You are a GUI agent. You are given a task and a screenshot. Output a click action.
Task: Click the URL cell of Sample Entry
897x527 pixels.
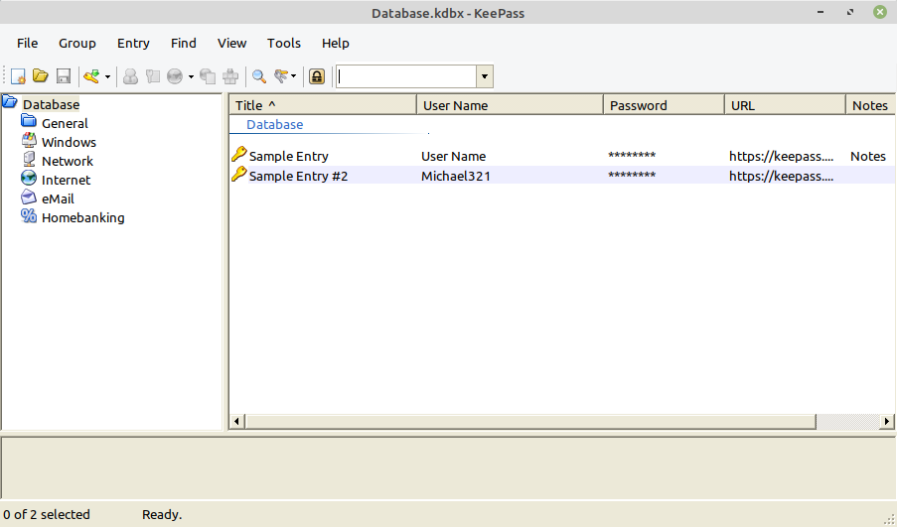pyautogui.click(x=782, y=156)
